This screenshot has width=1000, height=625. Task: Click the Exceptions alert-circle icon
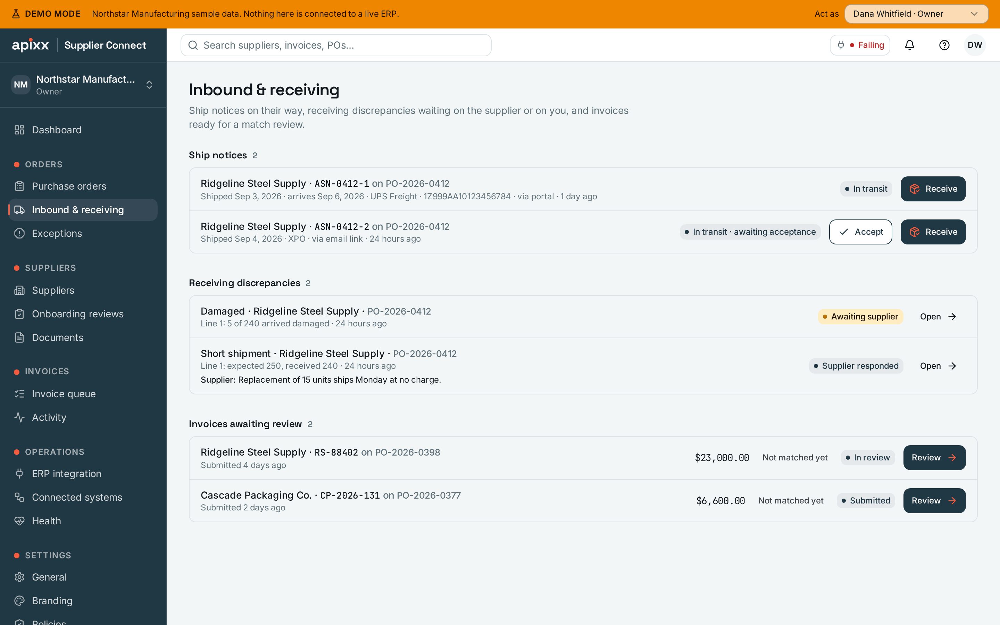click(19, 233)
